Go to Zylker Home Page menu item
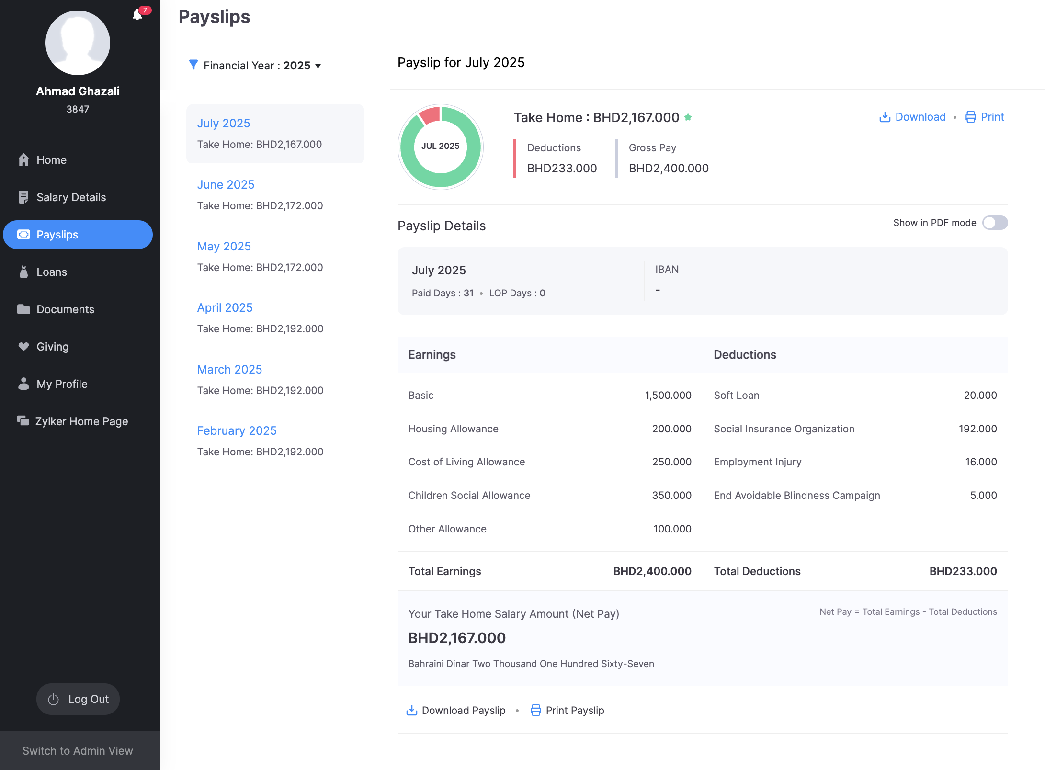This screenshot has height=770, width=1045. pyautogui.click(x=81, y=421)
